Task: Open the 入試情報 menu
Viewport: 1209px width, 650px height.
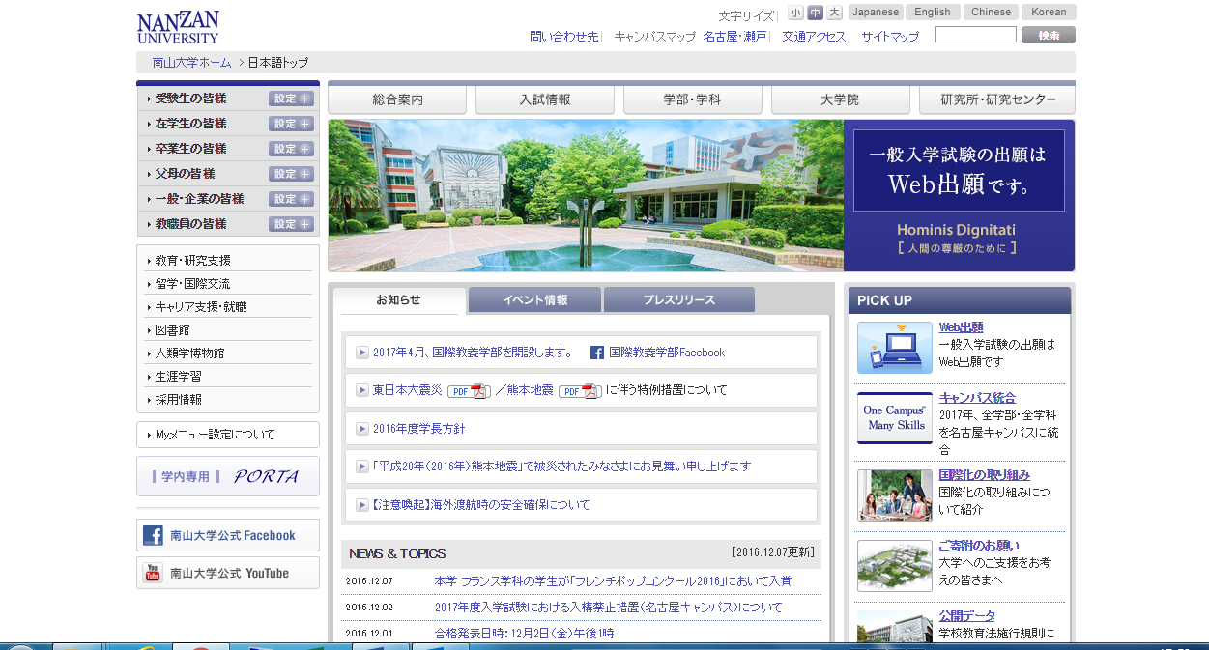Action: pos(545,99)
